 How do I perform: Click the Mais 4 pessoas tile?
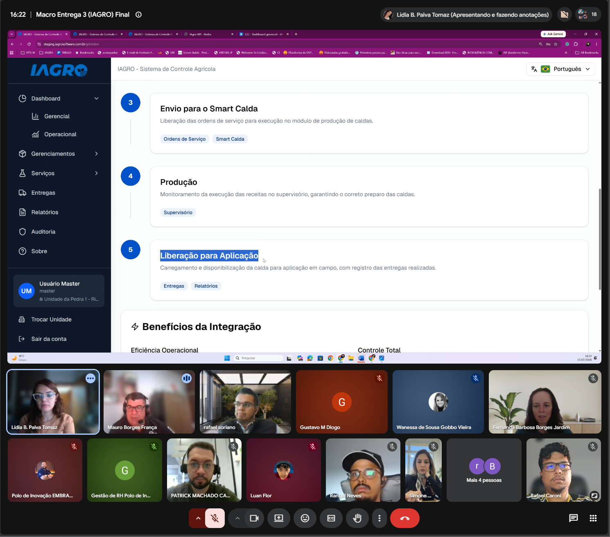(x=484, y=470)
